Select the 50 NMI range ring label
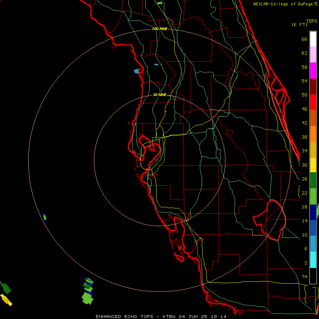This screenshot has height=319, width=319. pyautogui.click(x=159, y=95)
